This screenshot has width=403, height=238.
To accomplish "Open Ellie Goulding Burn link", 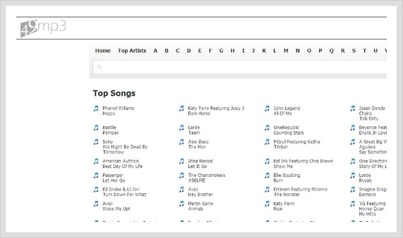I will [x=287, y=178].
